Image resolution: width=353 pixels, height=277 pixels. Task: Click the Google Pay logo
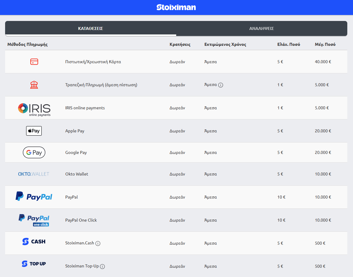[x=34, y=152]
